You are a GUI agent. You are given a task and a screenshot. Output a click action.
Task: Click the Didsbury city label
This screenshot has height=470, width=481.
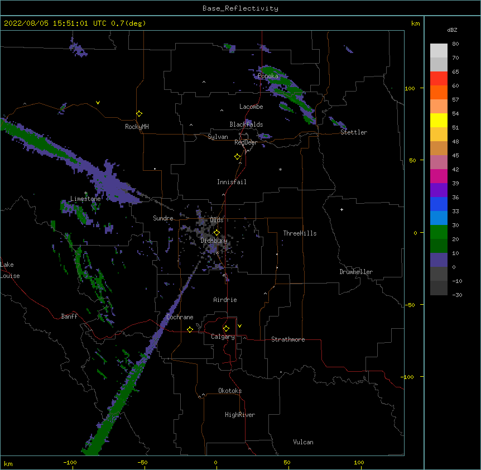coord(214,241)
